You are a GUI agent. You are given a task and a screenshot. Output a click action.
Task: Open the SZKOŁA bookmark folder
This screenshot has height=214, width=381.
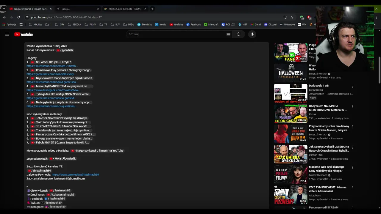tap(74, 25)
